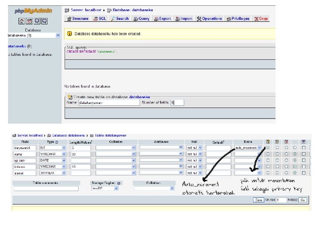Click the phpMyAdmin logo
Screen dimensions: 321x241
[x=33, y=11]
